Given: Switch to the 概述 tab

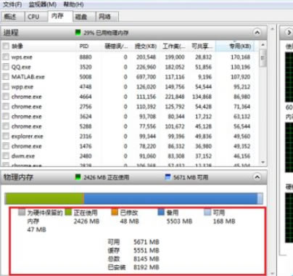Looking at the screenshot, I should tap(12, 17).
